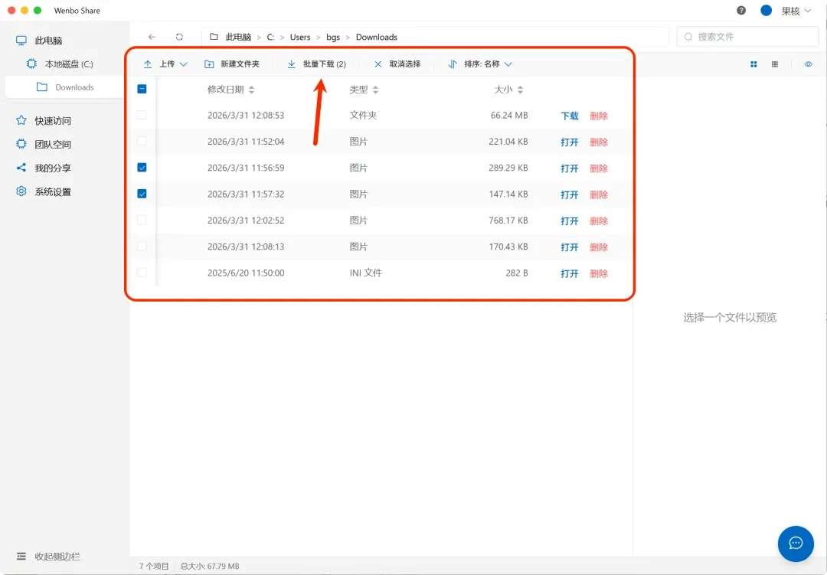827x575 pixels.
Task: Click the back arrow navigation icon
Action: point(152,37)
